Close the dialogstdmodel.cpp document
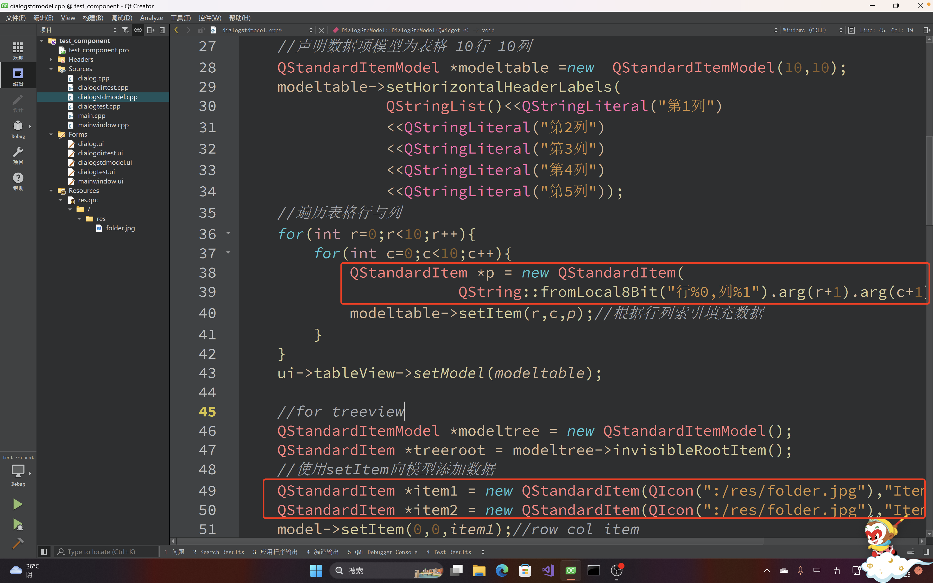The height and width of the screenshot is (583, 933). (321, 30)
